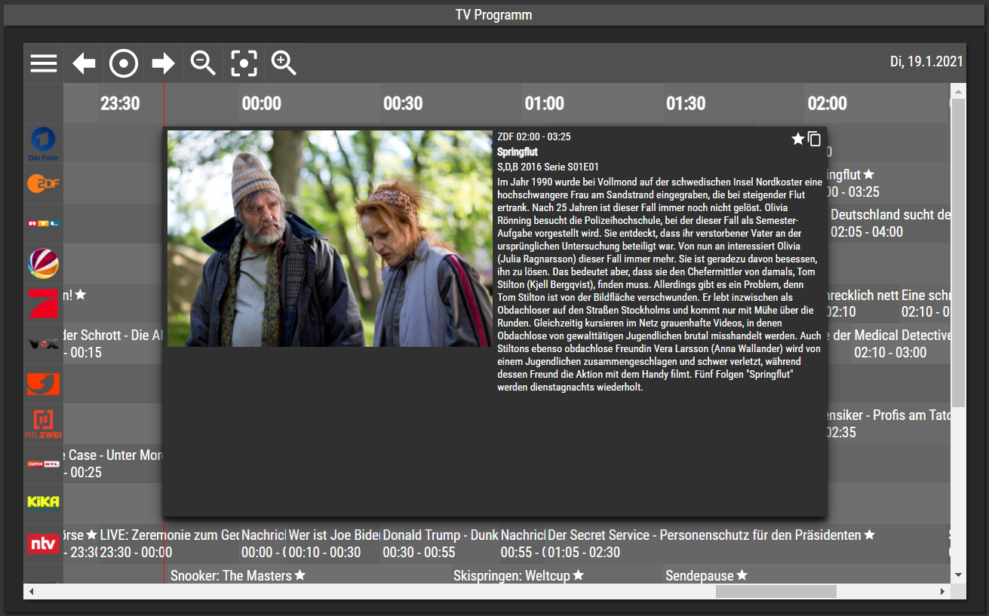This screenshot has width=989, height=616.
Task: Click the vertical scrollbar down arrow
Action: [958, 575]
